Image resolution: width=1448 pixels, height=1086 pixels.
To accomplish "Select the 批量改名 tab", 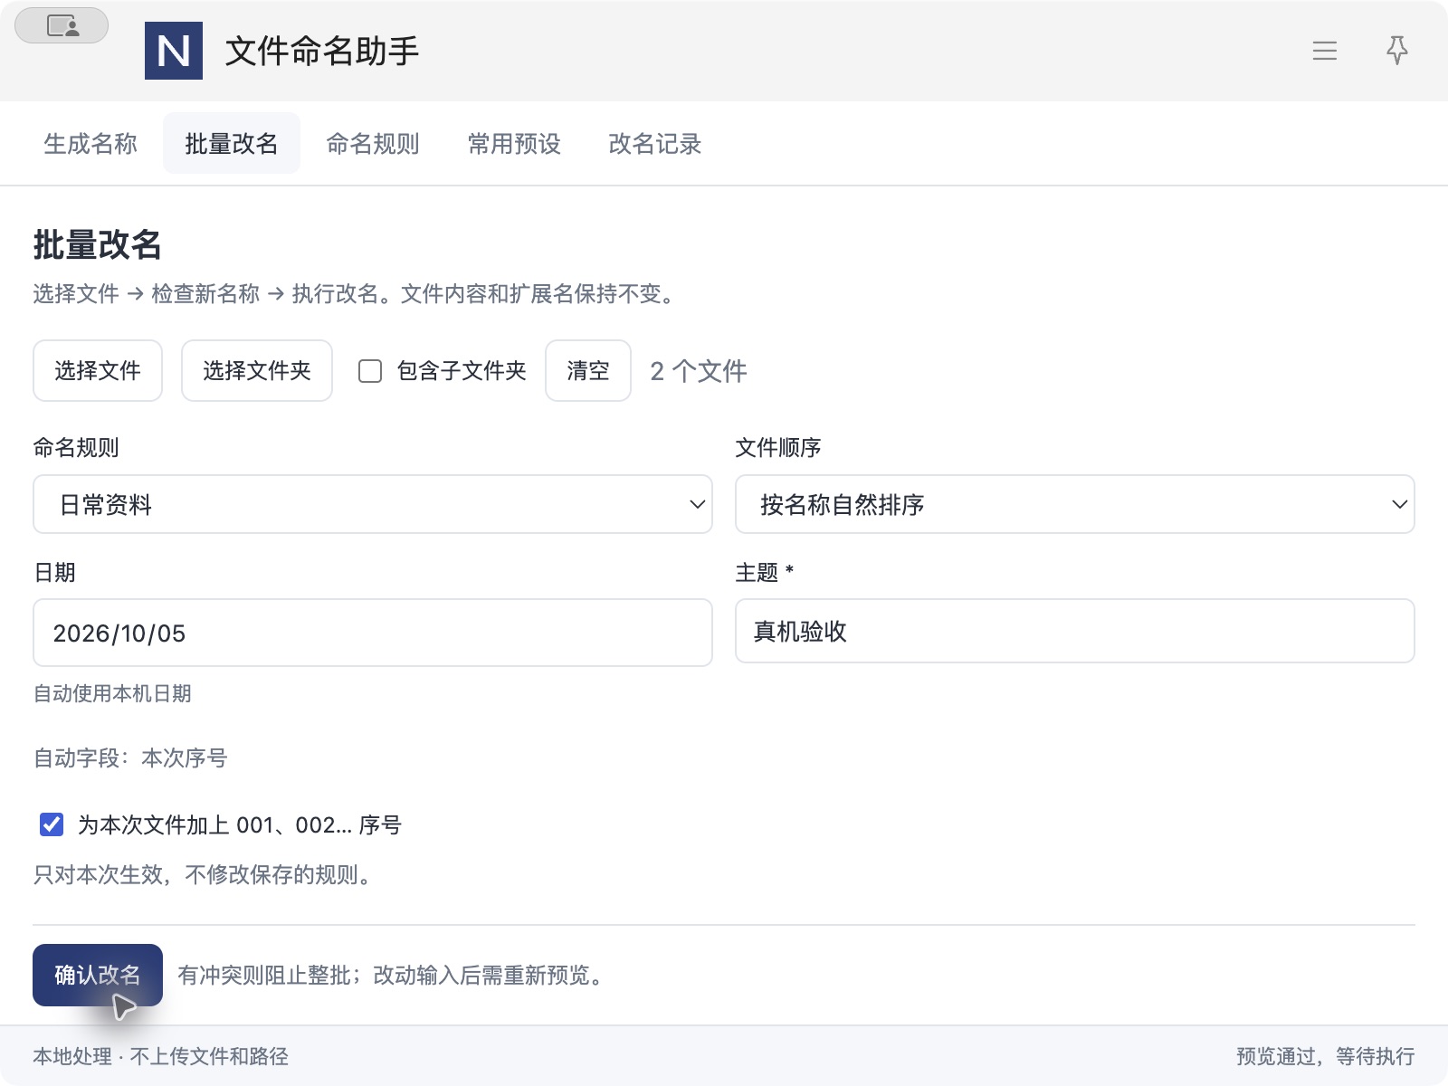I will [x=232, y=144].
